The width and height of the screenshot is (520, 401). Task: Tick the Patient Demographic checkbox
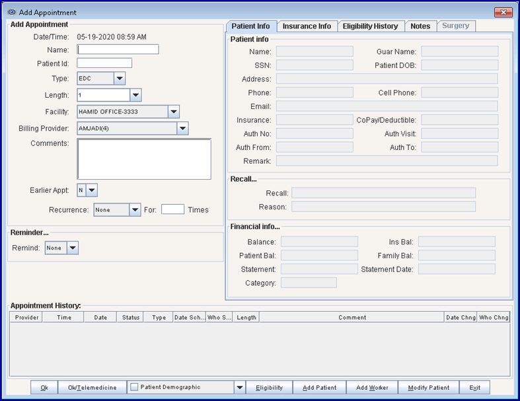(x=134, y=387)
